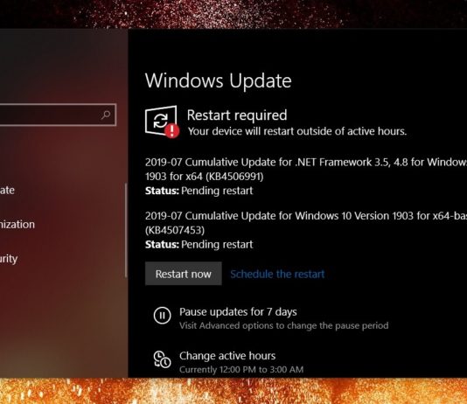
Task: Click device will restart outside active hours text
Action: pos(297,131)
